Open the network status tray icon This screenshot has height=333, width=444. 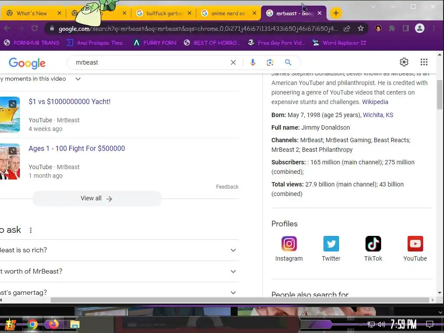pos(371,324)
